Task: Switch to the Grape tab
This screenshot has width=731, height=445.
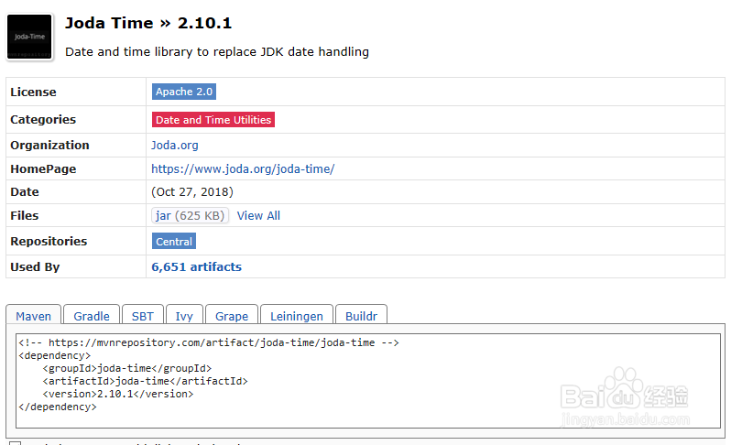Action: pyautogui.click(x=232, y=316)
